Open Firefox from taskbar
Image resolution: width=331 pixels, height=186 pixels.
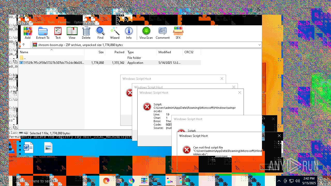(x=132, y=181)
